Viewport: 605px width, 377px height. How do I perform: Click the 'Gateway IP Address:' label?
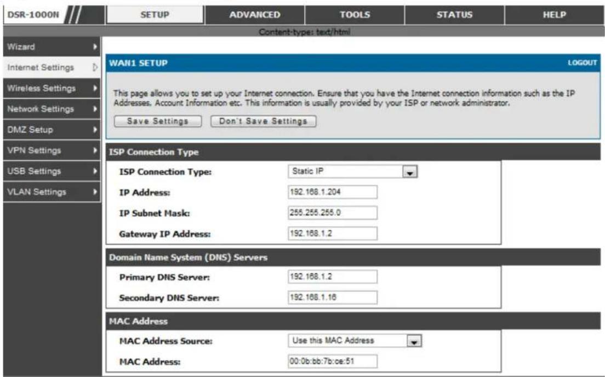(x=165, y=234)
